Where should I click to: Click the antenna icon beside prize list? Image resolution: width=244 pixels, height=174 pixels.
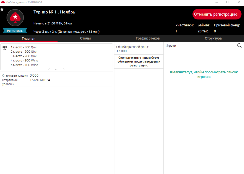tap(5, 48)
